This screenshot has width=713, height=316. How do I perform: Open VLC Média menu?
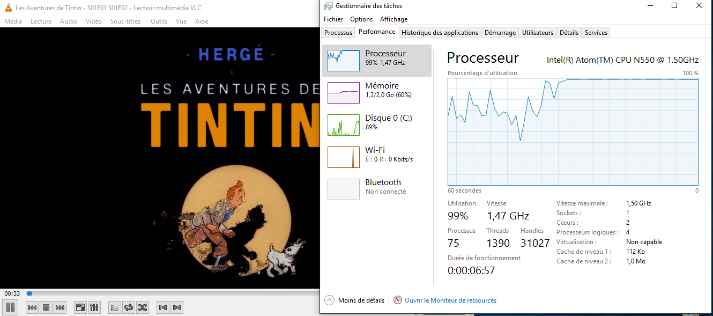13,21
